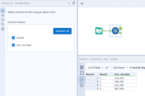
Task: Select the Month cell in record 2
Action: (106, 82)
